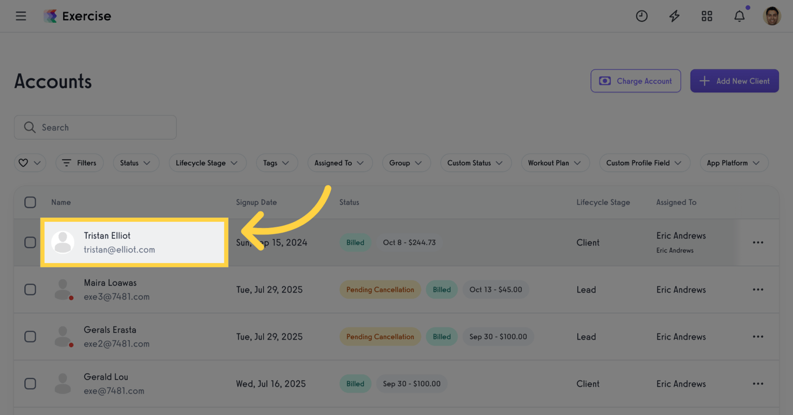Select the checkbox for Maira Loawas

(30, 289)
